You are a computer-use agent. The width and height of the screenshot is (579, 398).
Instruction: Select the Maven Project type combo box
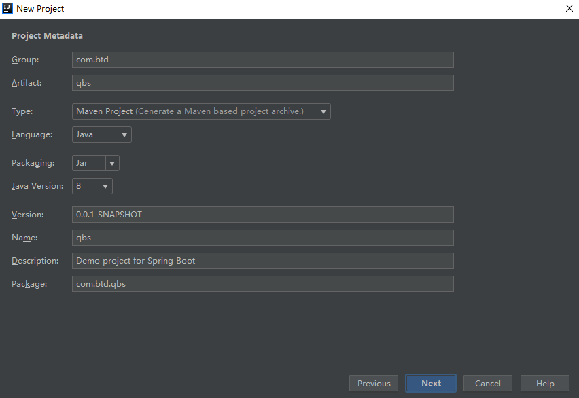(x=194, y=111)
